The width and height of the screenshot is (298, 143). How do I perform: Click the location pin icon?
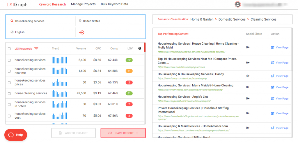(80, 21)
